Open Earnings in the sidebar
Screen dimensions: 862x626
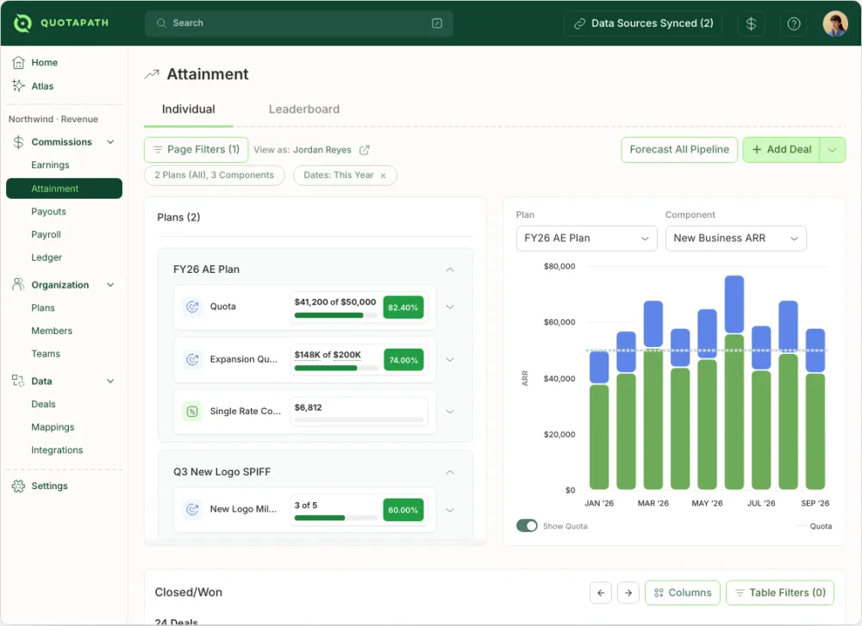click(50, 164)
